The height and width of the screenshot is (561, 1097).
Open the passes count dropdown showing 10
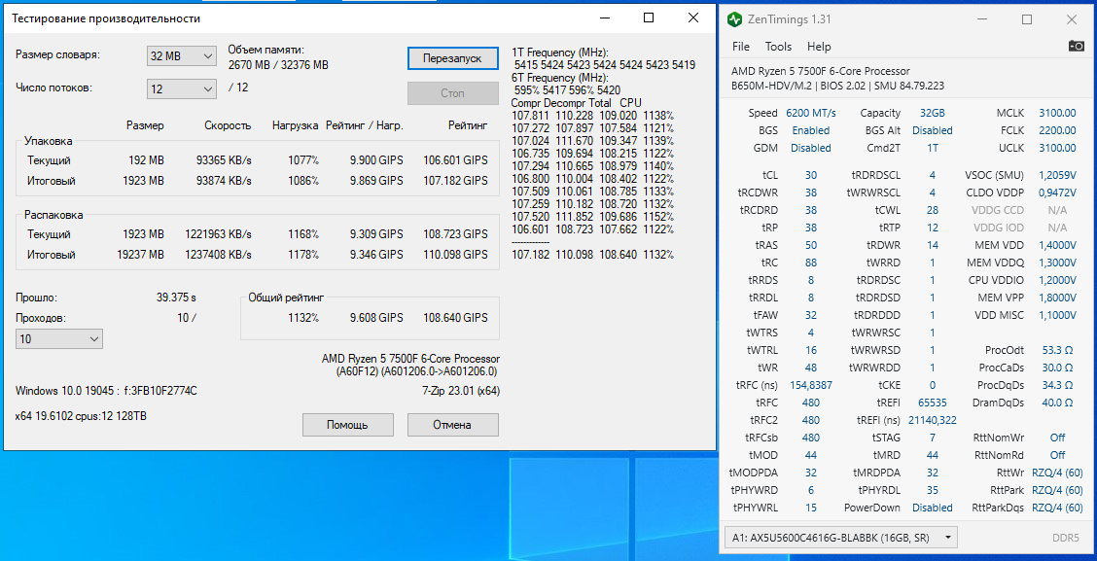pos(59,339)
